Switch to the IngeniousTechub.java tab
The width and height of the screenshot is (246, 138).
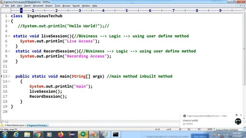point(37,125)
